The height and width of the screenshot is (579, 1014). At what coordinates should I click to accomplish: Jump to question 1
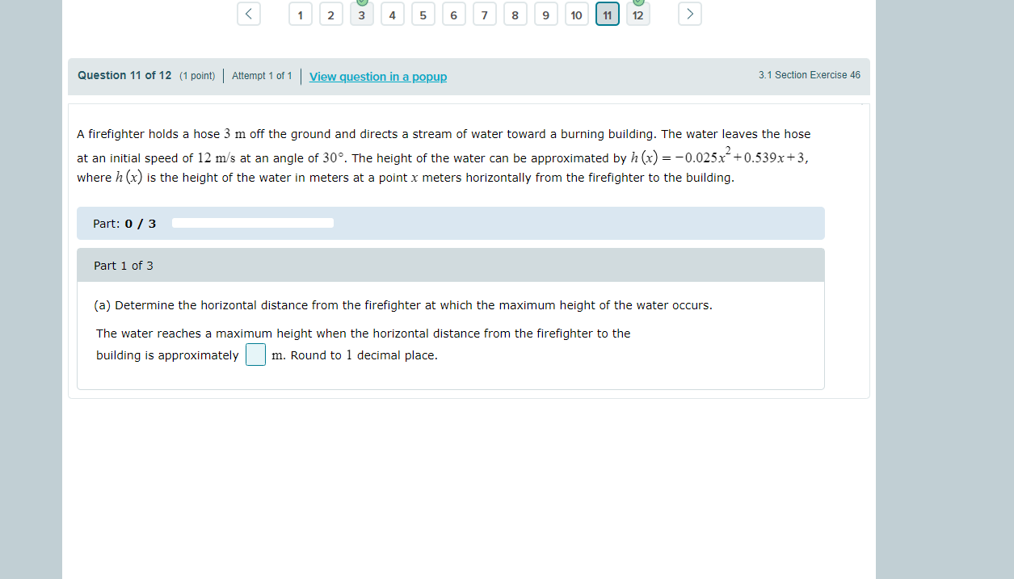tap(301, 15)
